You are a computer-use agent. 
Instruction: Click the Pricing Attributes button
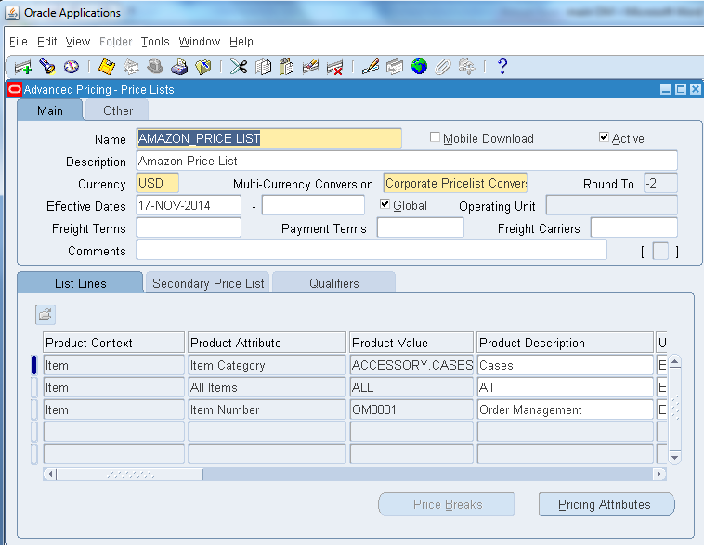pos(606,504)
